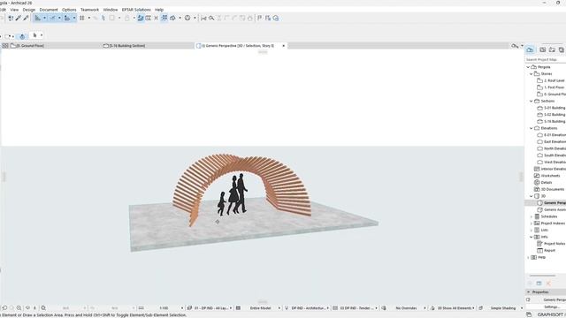Collapse the Info node

[x=531, y=237]
